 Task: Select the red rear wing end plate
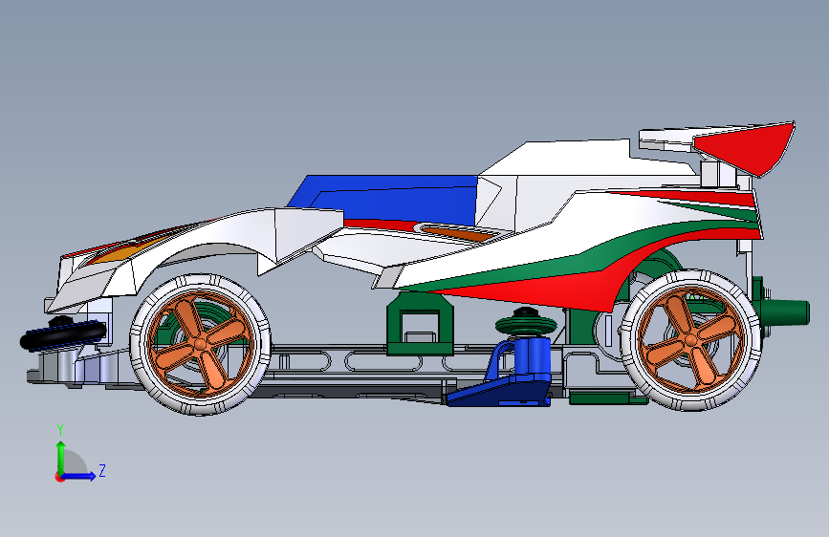click(746, 148)
